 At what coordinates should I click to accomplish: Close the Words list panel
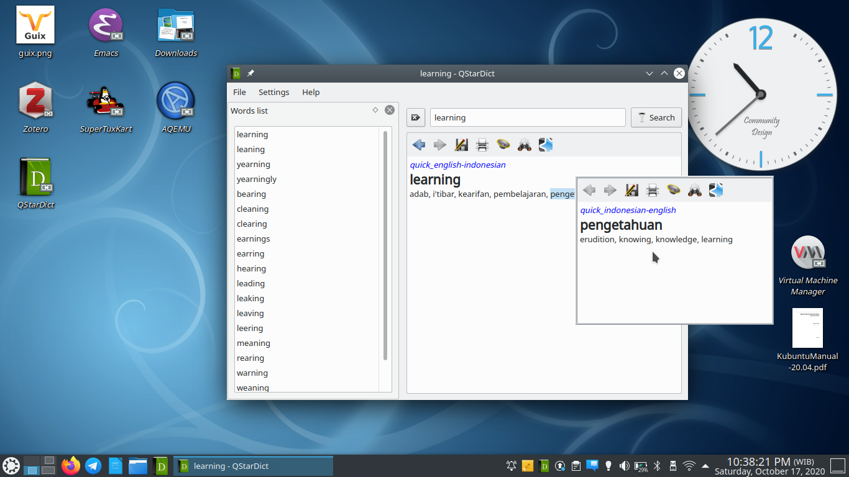[390, 110]
